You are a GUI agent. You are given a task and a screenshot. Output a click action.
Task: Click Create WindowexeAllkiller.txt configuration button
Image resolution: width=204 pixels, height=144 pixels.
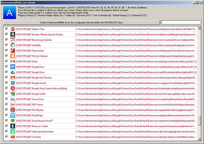click(81, 22)
